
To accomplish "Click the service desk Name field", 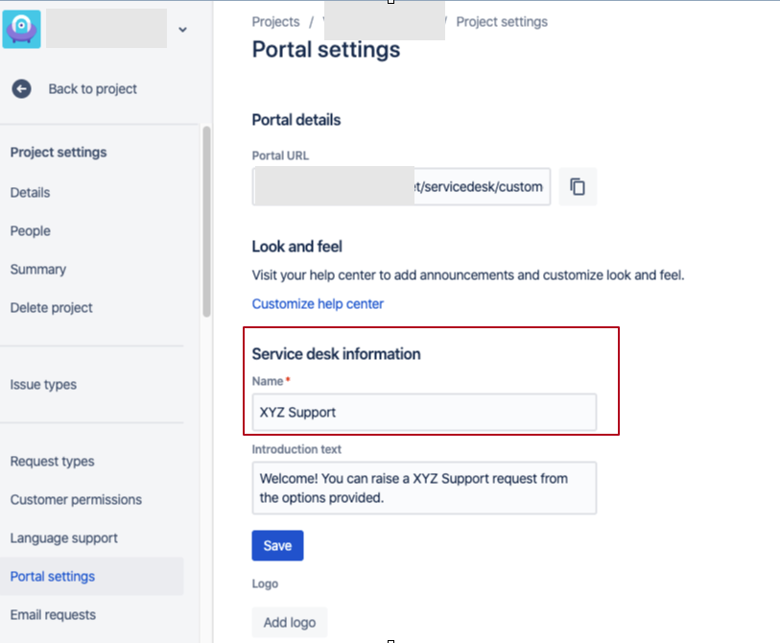I will pos(424,412).
